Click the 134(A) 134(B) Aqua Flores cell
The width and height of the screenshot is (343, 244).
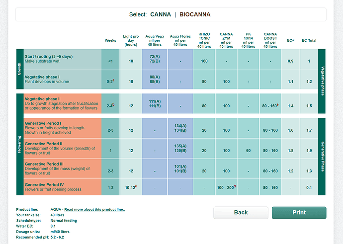[180, 128]
